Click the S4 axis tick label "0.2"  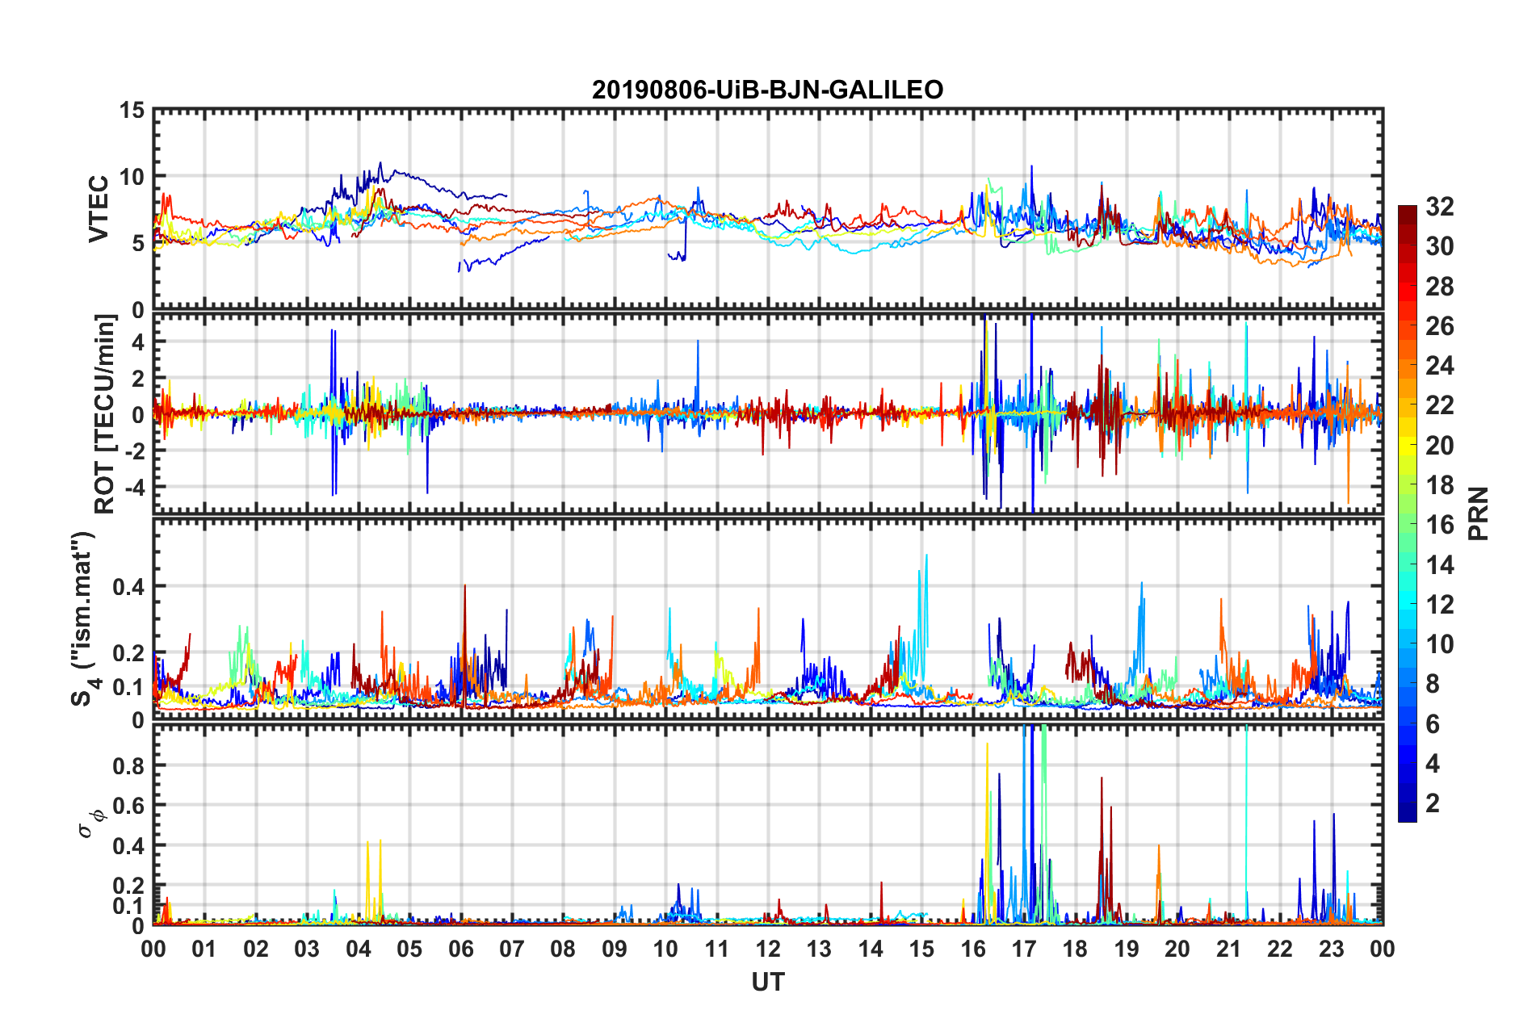click(x=128, y=654)
